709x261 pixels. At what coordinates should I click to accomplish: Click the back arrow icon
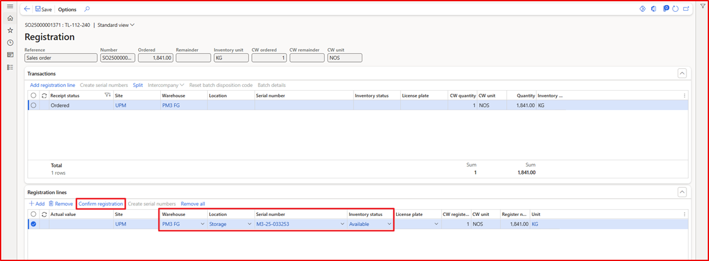(27, 9)
